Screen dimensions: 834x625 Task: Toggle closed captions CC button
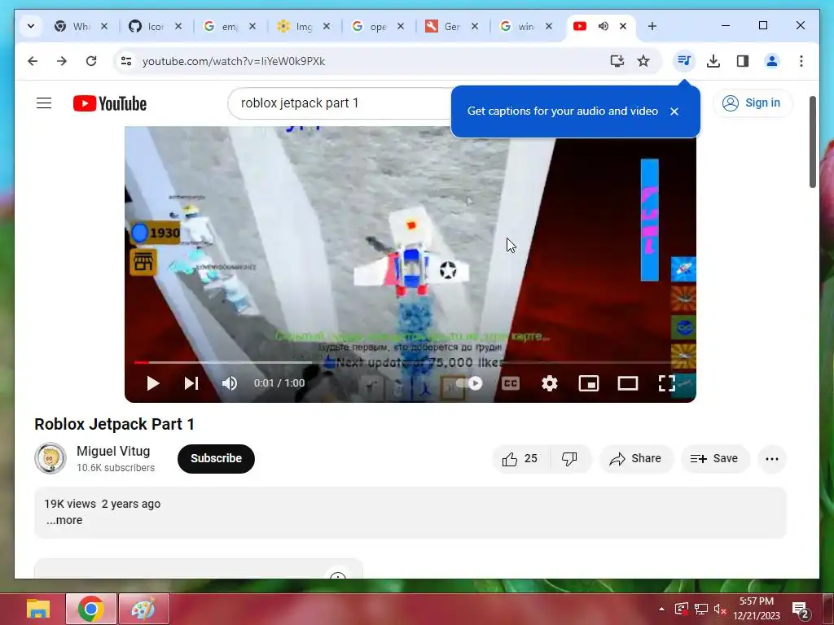tap(511, 383)
